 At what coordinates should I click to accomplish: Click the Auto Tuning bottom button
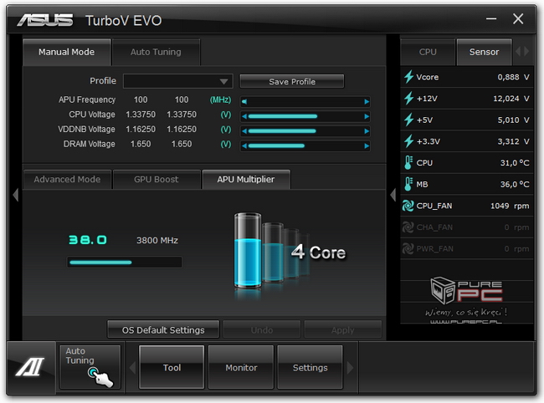point(90,367)
